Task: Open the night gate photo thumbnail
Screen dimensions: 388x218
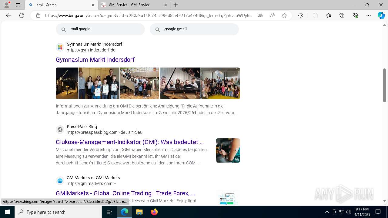Action: [x=67, y=83]
